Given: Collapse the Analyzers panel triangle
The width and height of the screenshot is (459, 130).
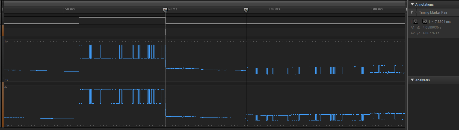Looking at the screenshot, I should pyautogui.click(x=412, y=80).
